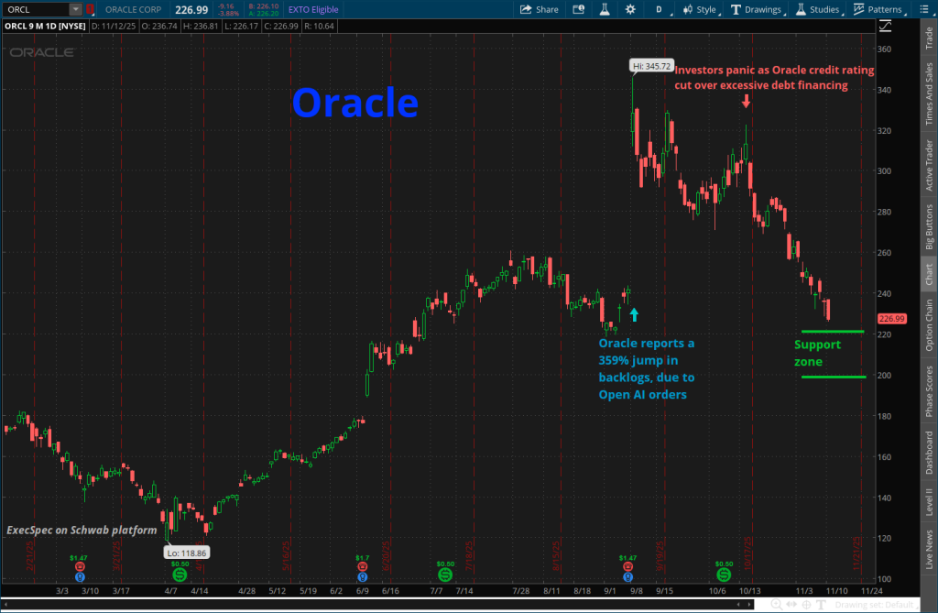The width and height of the screenshot is (938, 613).
Task: Open the Phase Scores sidebar tab
Action: (x=929, y=391)
